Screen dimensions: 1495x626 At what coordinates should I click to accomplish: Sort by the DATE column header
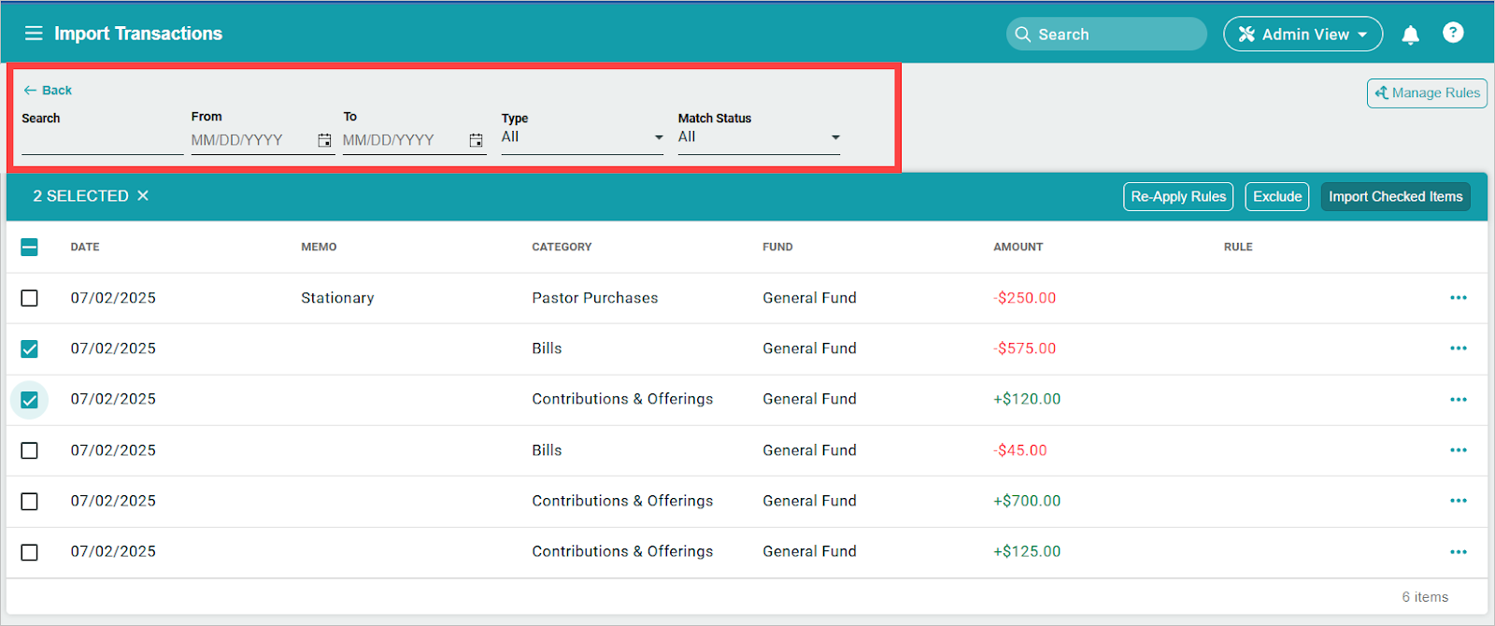coord(85,247)
